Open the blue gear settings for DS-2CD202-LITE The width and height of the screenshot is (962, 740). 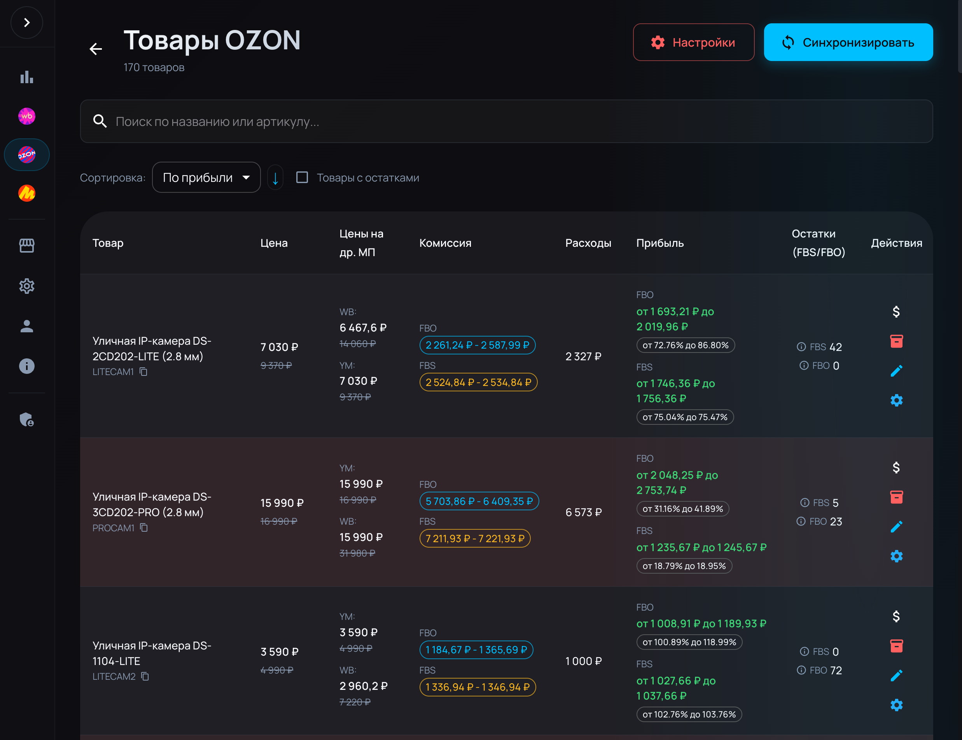coord(896,400)
